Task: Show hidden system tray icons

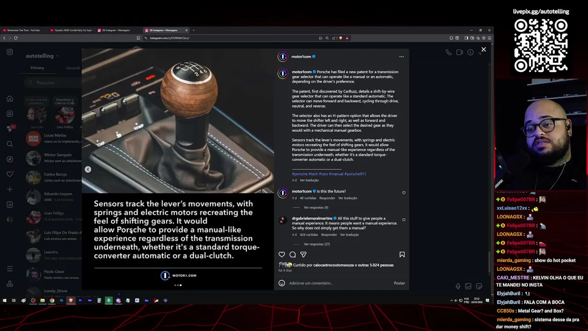Action: (x=451, y=301)
